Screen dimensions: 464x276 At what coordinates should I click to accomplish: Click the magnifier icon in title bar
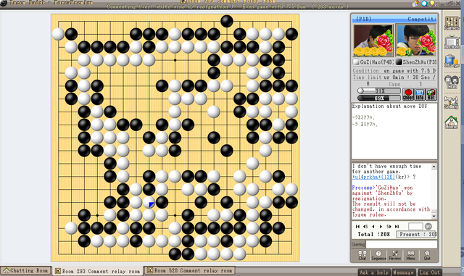(x=424, y=3)
